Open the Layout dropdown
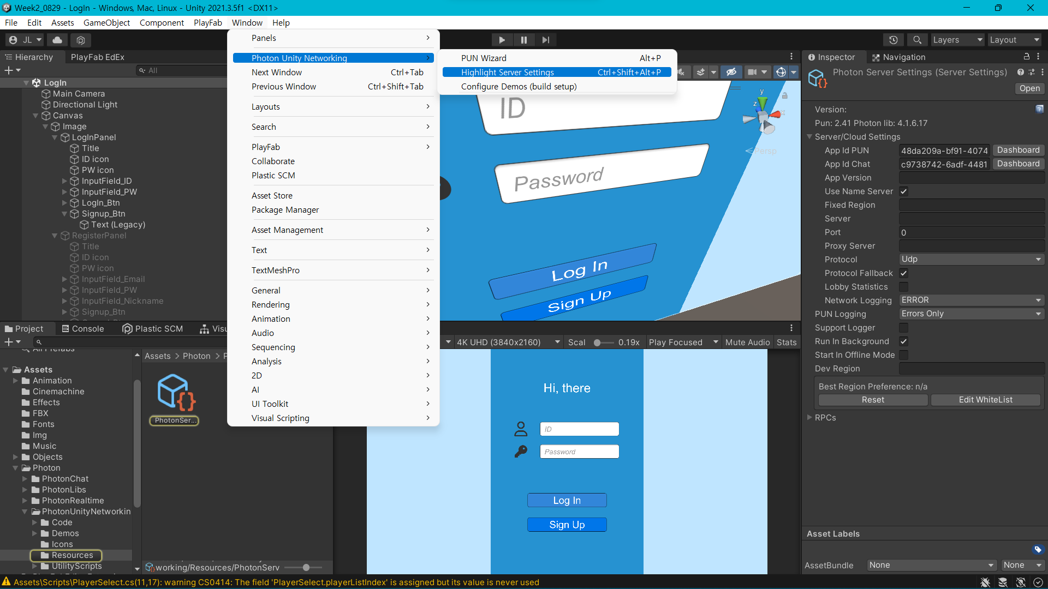The width and height of the screenshot is (1048, 589). [1015, 40]
